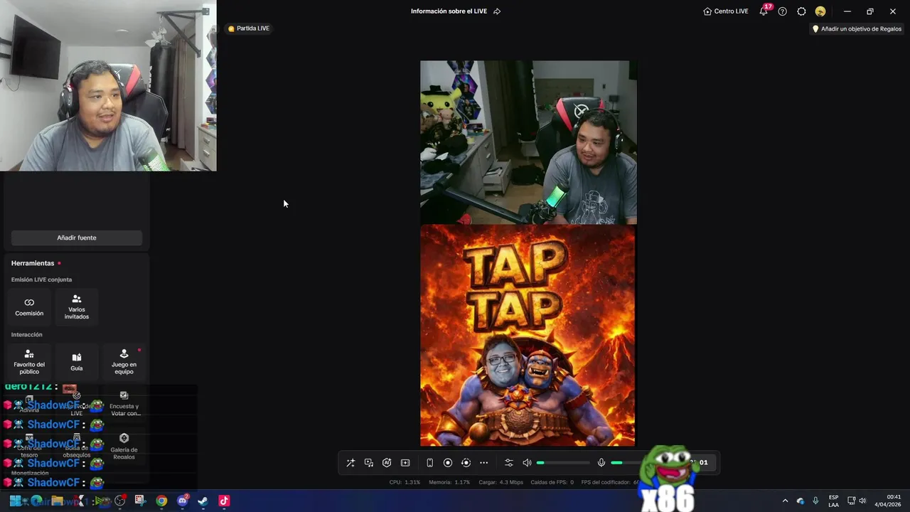Viewport: 910px width, 512px height.
Task: Open Steam from taskbar
Action: pyautogui.click(x=203, y=501)
